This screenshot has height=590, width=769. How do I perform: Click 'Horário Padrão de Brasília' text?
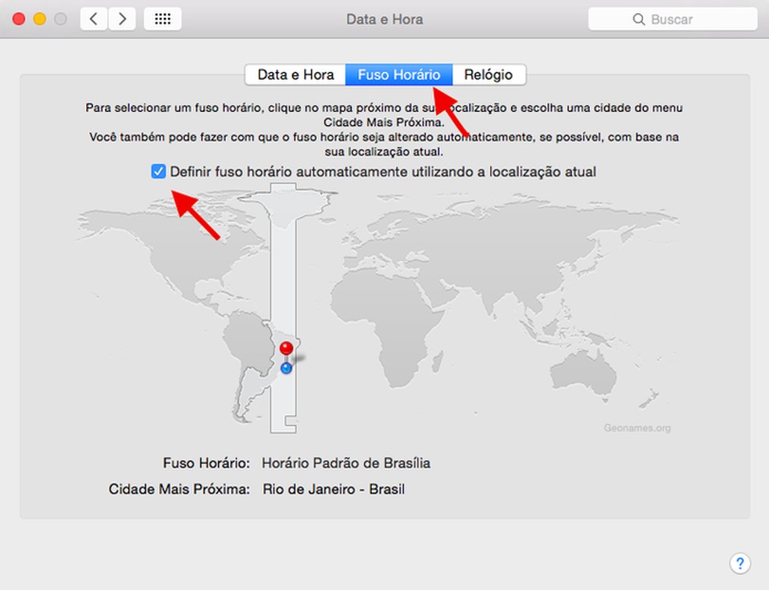345,463
